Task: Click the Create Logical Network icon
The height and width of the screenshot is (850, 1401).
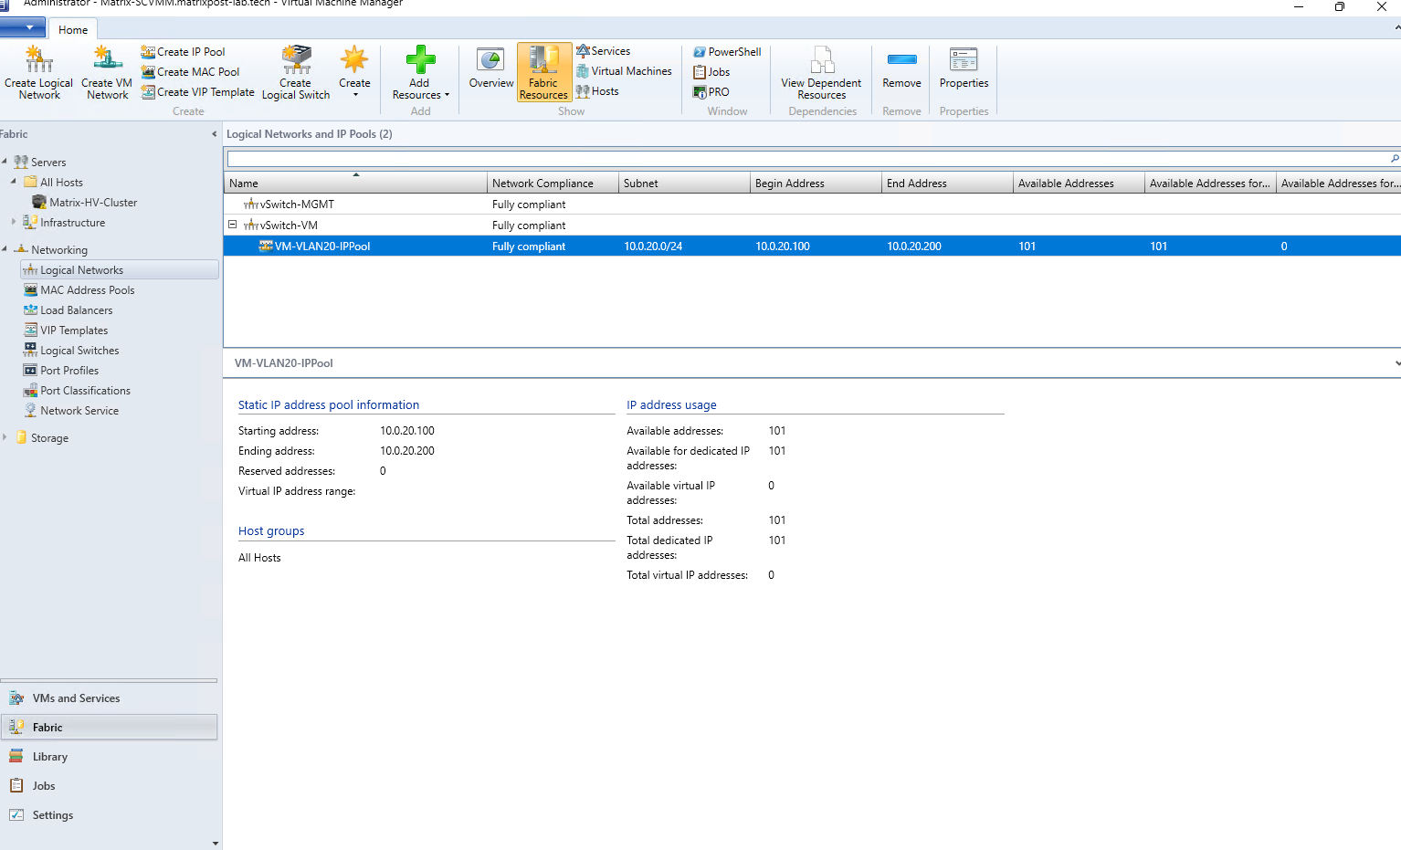Action: [38, 72]
